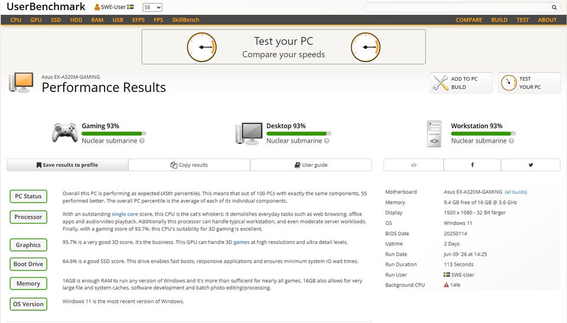Click the embed code icon button
This screenshot has height=323, width=567.
413,165
